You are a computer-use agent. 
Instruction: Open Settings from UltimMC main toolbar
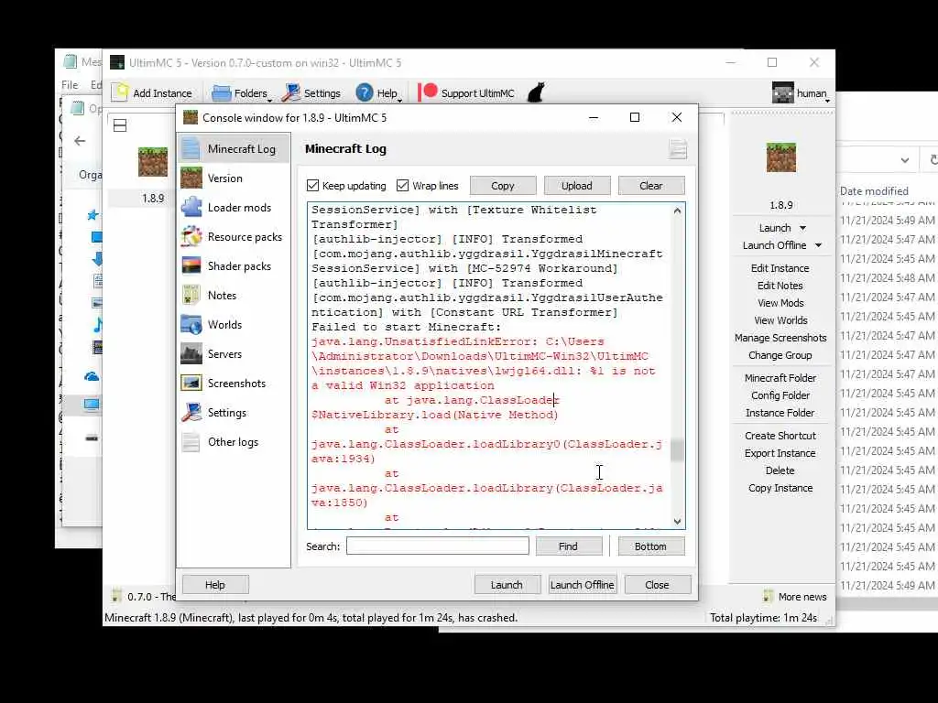311,93
